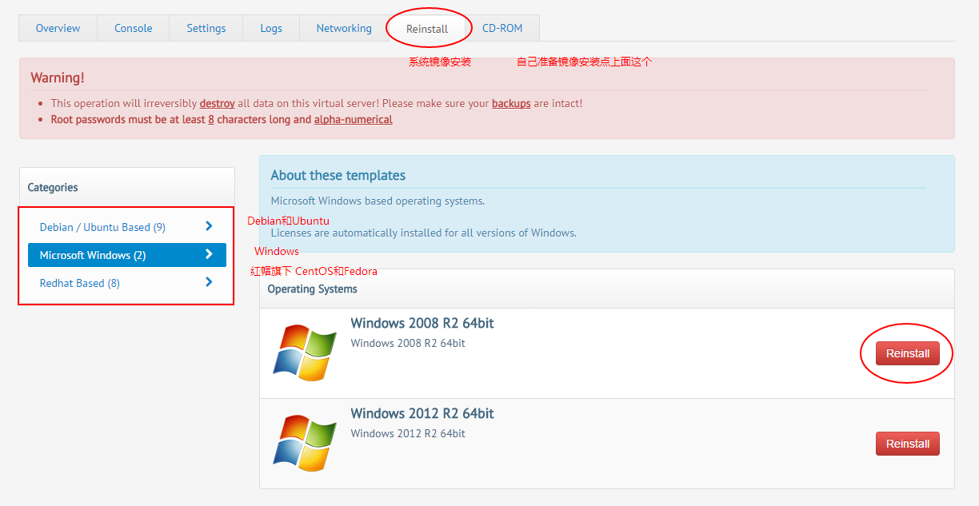
Task: Click the Windows 2008 R2 logo icon
Action: pos(304,353)
